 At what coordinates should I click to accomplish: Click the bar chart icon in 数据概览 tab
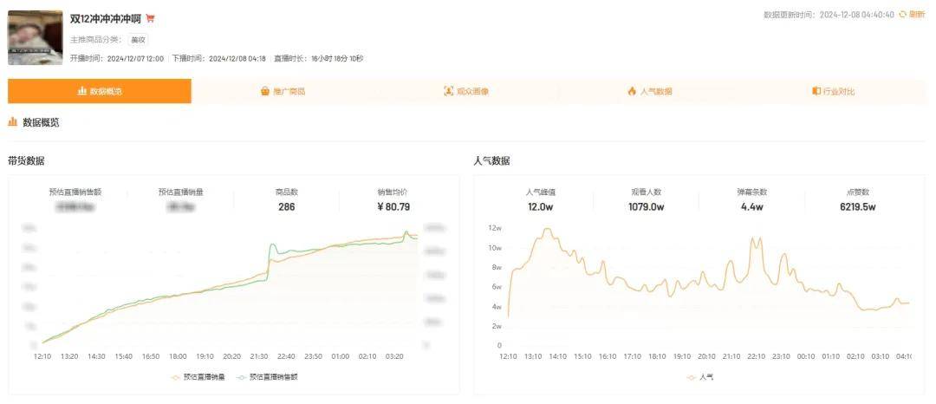coord(82,91)
